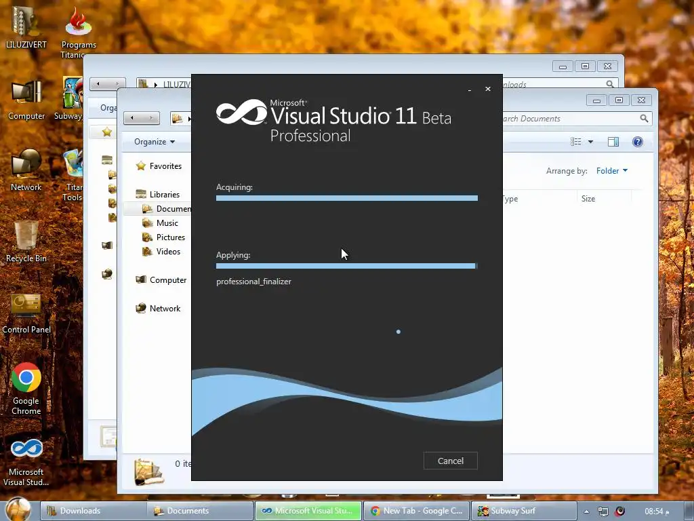Cancel the Visual Studio 11 installation
Screen dimensions: 694x521
(450, 461)
